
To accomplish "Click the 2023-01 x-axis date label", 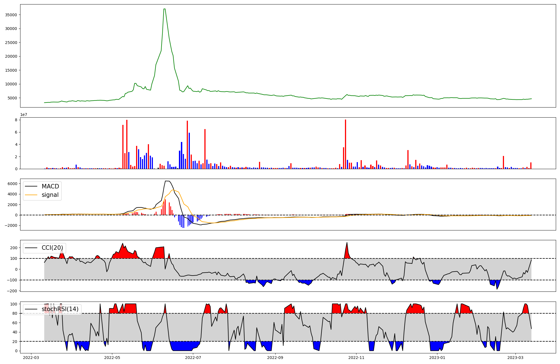I will (x=437, y=358).
